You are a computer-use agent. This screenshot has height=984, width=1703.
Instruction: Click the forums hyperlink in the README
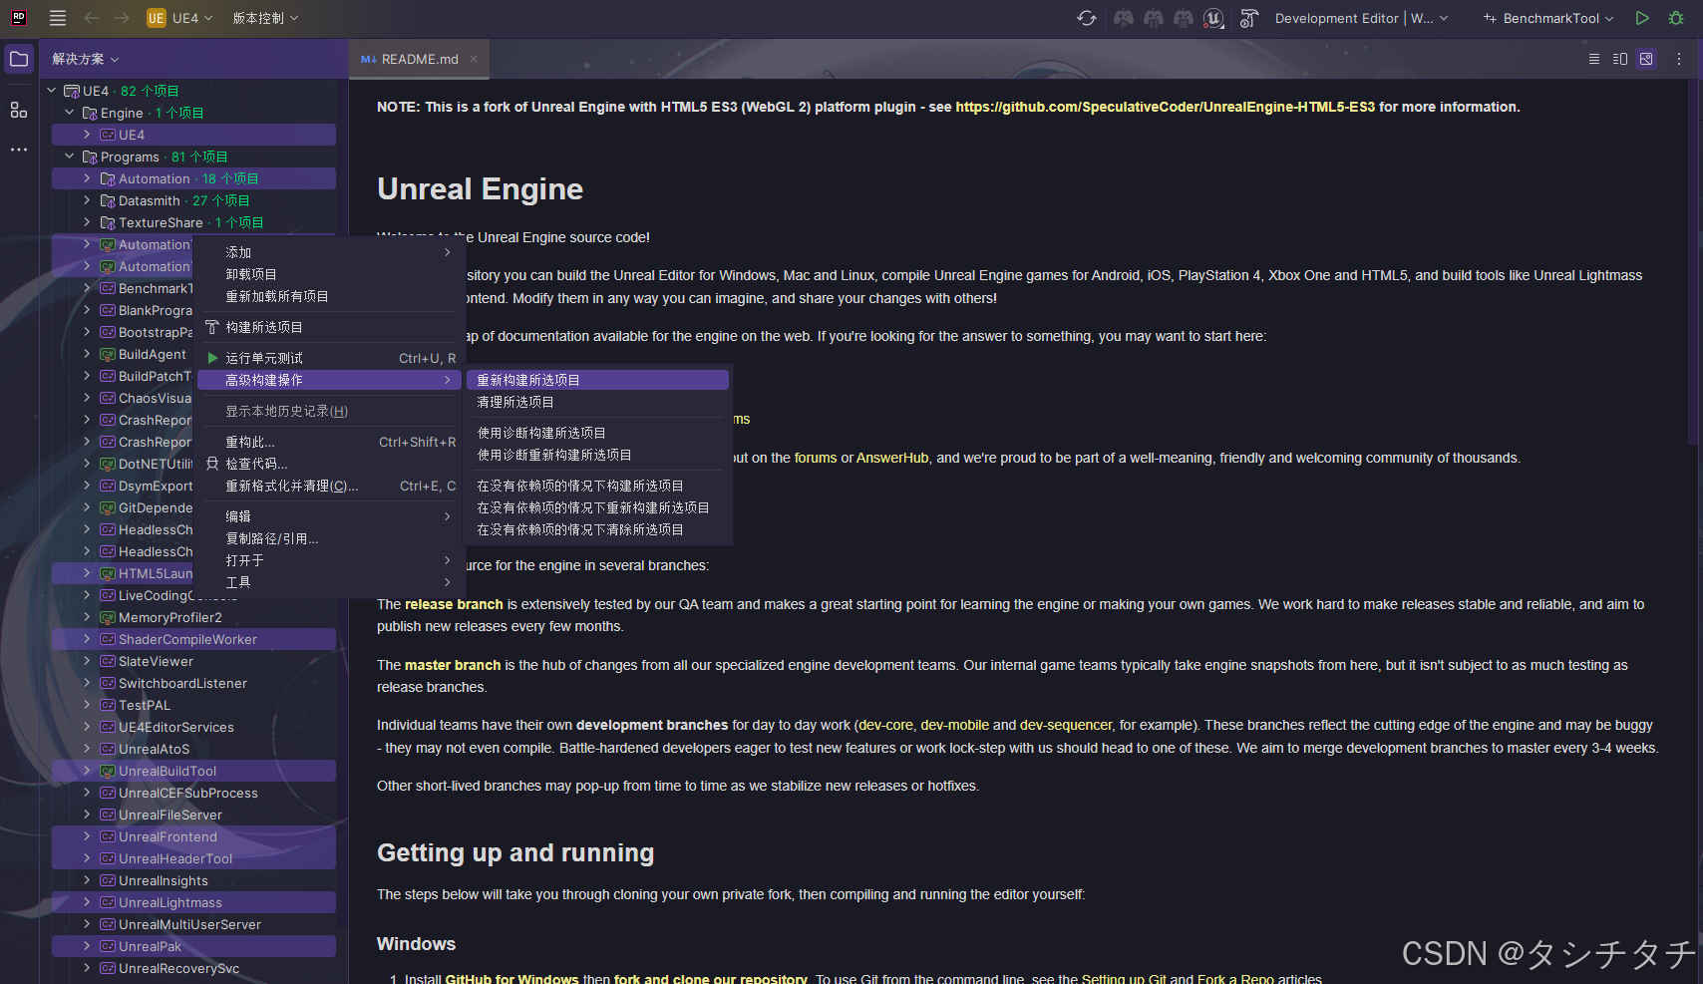(x=816, y=458)
